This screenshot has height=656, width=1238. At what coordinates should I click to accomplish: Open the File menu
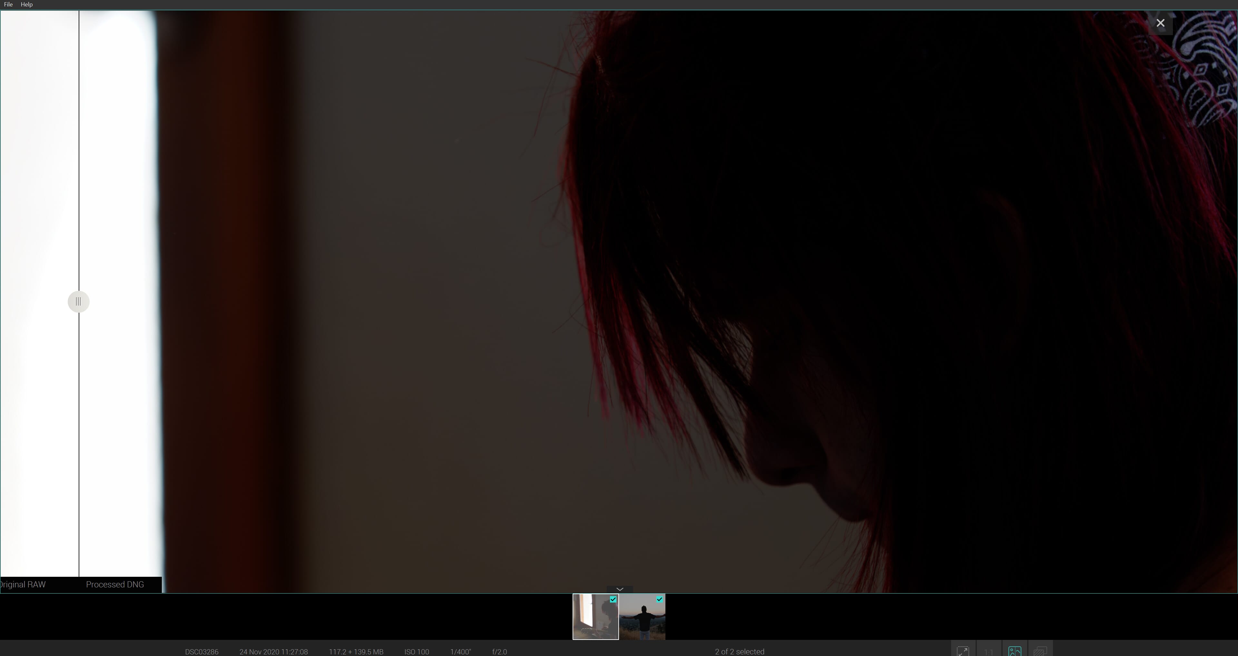coord(8,4)
